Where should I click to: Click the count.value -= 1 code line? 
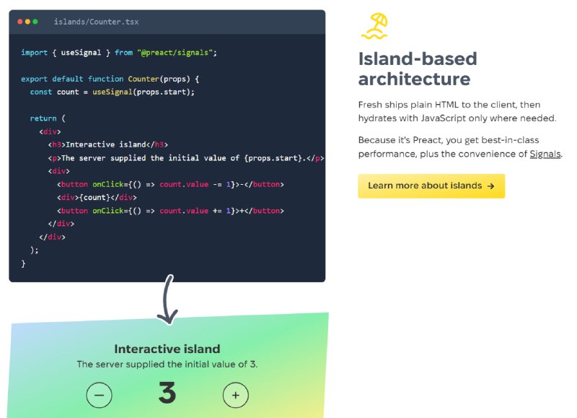tap(170, 184)
